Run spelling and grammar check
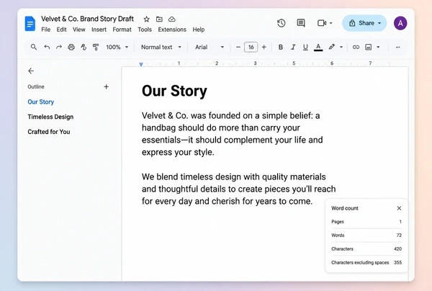 (84, 47)
